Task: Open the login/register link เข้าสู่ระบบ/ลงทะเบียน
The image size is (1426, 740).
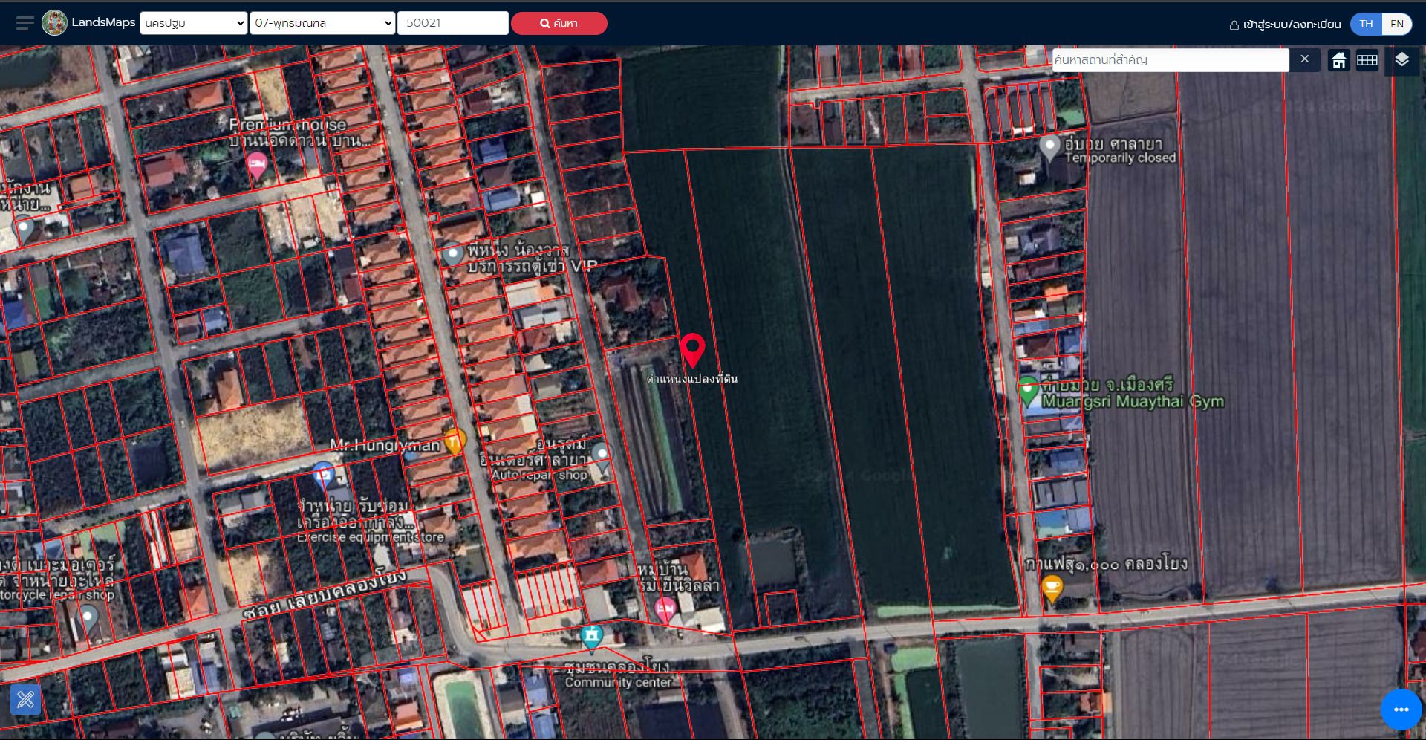Action: (1285, 25)
